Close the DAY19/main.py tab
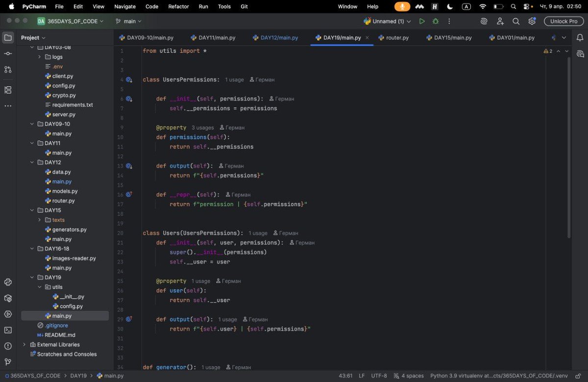 click(x=367, y=38)
